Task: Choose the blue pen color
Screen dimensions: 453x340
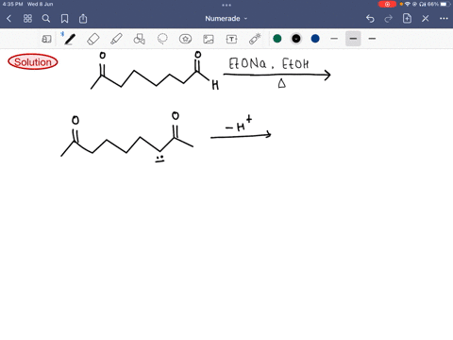Action: click(315, 39)
